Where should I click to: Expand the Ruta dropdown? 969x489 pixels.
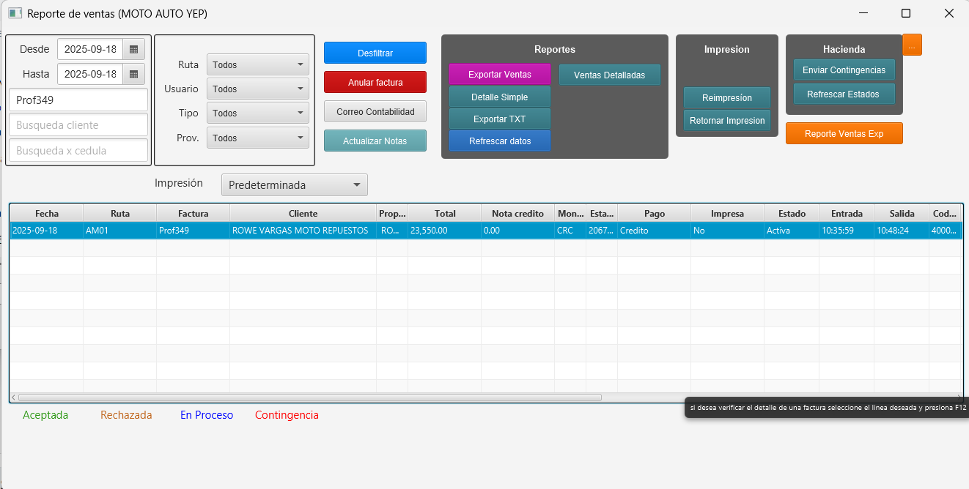[258, 65]
